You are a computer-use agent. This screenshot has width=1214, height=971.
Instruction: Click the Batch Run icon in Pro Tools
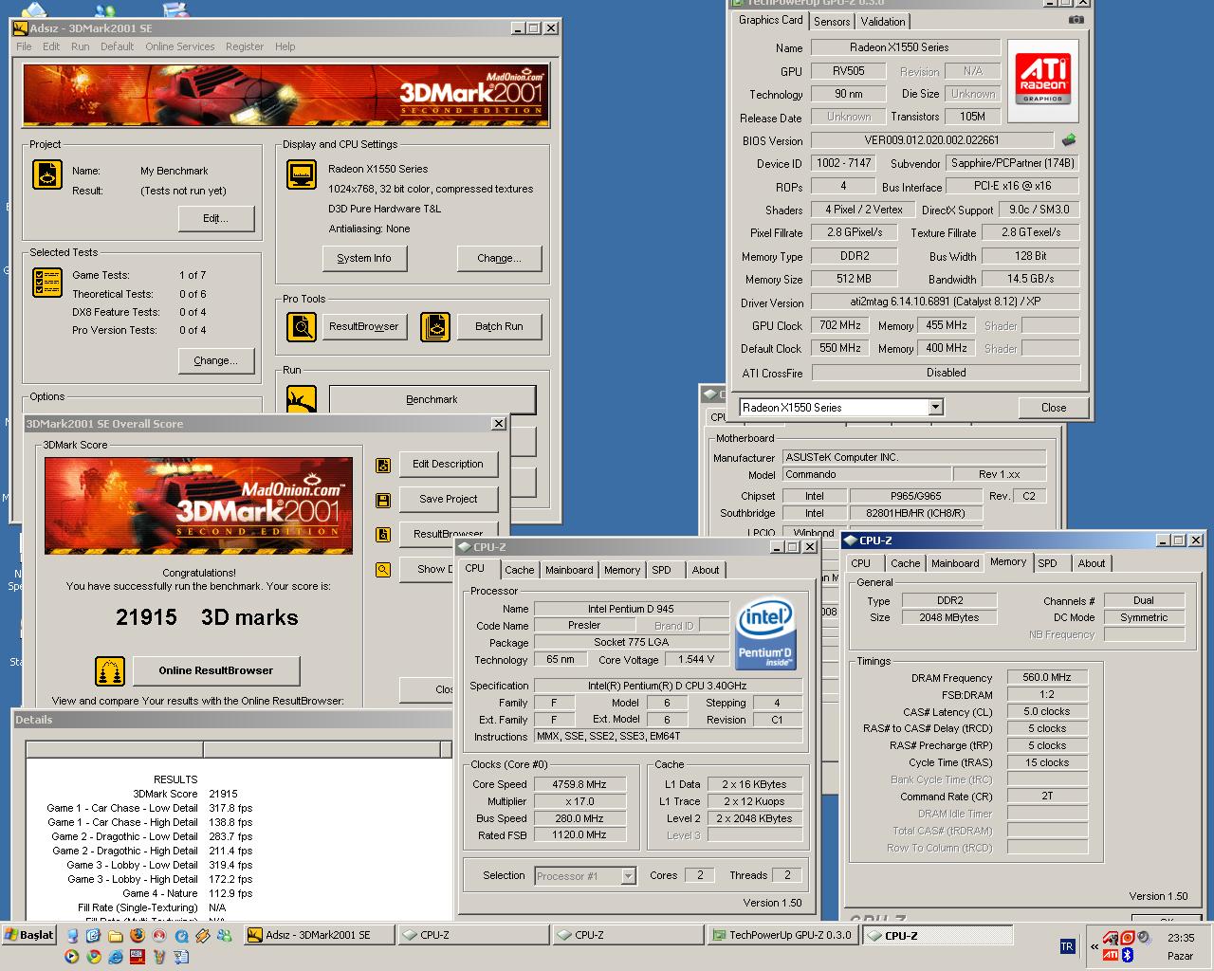[x=435, y=327]
